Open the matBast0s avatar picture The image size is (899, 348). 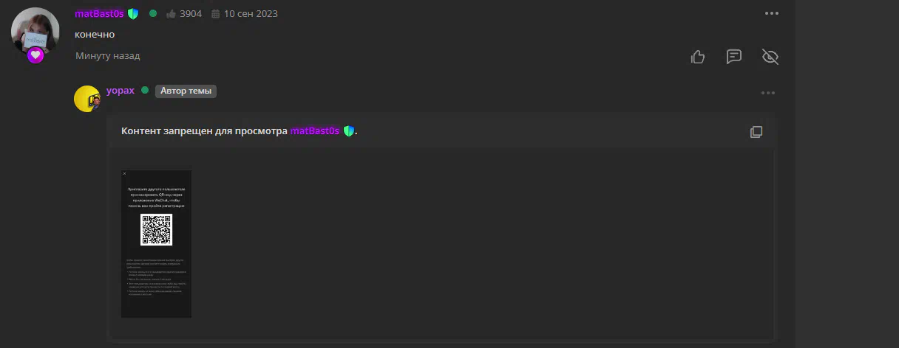pyautogui.click(x=35, y=31)
